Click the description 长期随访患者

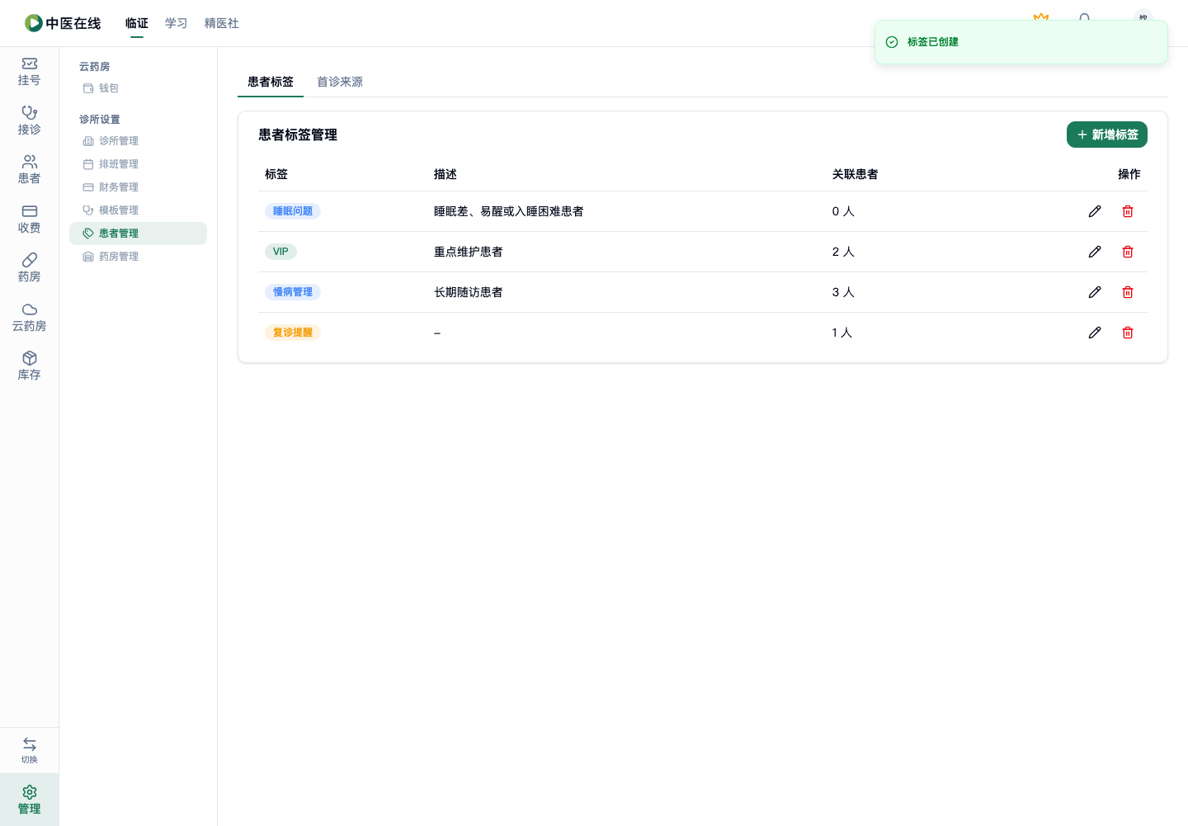[x=469, y=292]
